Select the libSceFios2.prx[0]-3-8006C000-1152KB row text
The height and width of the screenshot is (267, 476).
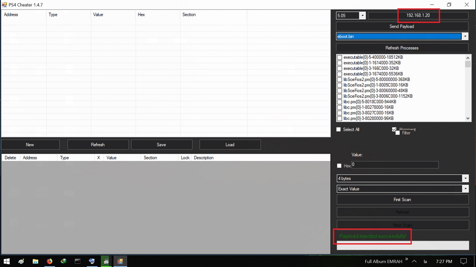[378, 96]
